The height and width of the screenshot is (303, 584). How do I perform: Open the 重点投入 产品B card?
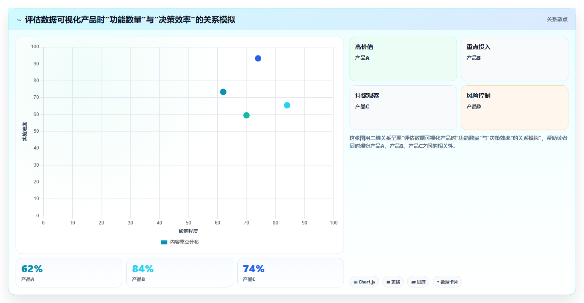coord(514,59)
